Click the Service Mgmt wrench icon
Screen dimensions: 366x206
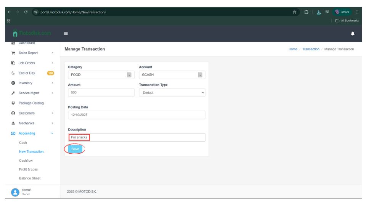(x=13, y=93)
